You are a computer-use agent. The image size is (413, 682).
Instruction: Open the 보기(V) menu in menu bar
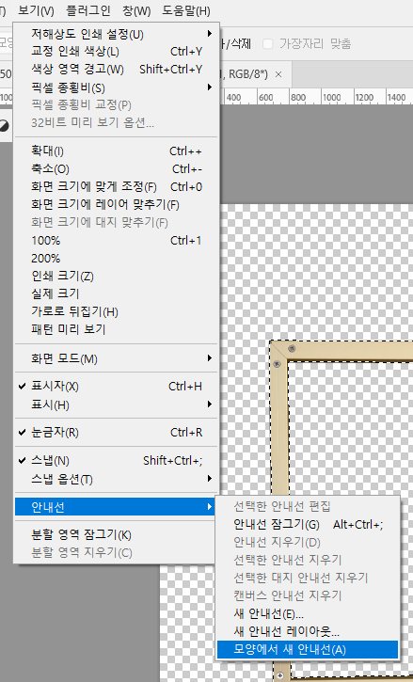coord(36,10)
